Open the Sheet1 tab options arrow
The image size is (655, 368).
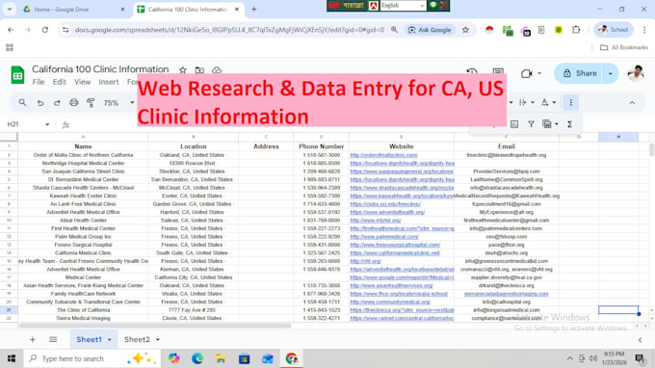pyautogui.click(x=110, y=340)
